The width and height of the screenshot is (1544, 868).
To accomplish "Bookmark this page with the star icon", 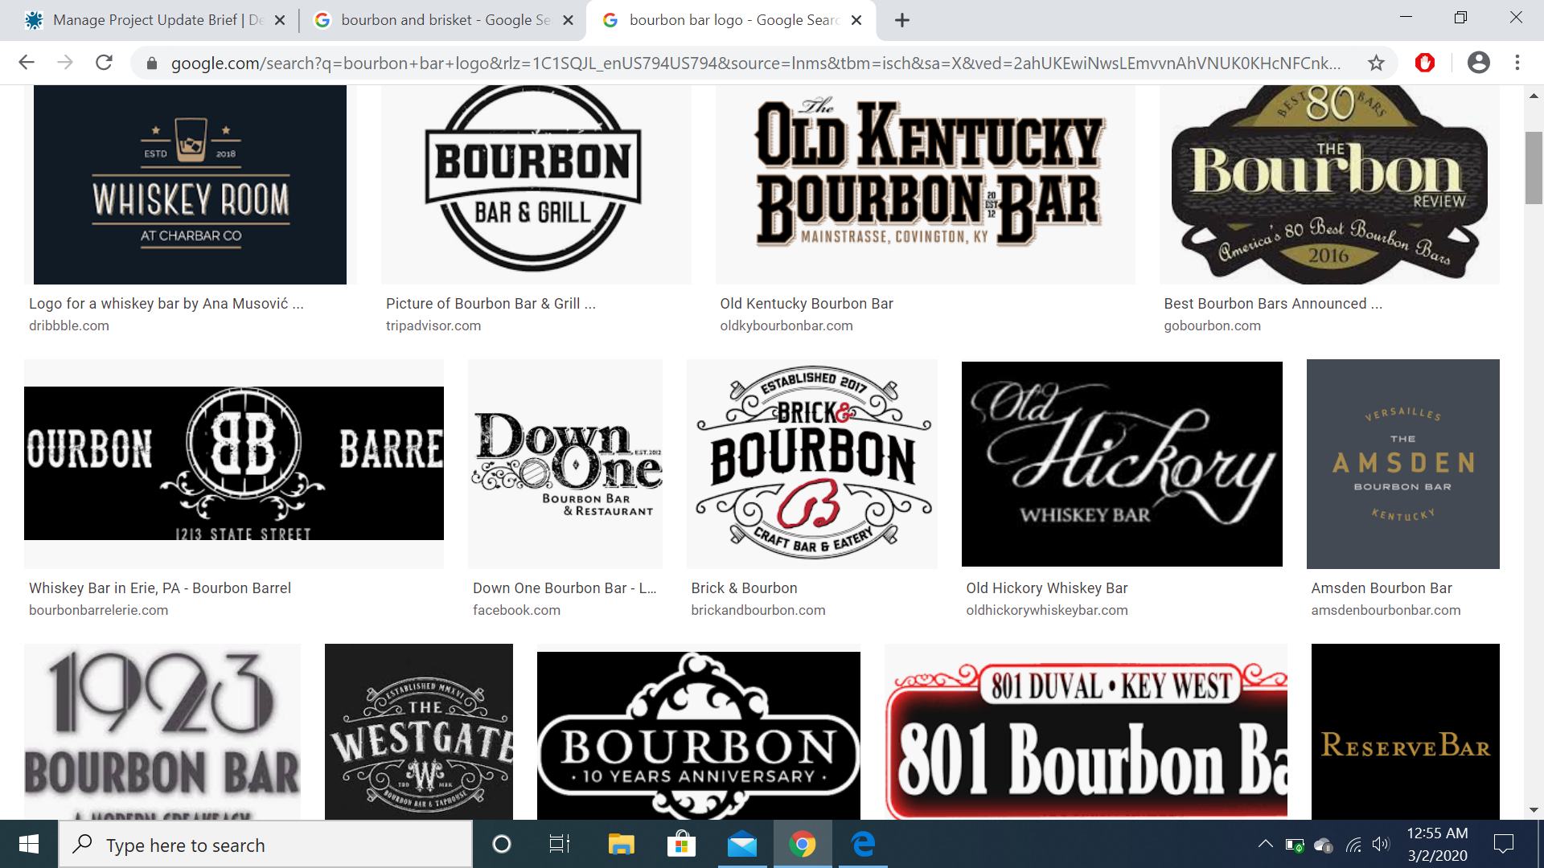I will (1376, 63).
